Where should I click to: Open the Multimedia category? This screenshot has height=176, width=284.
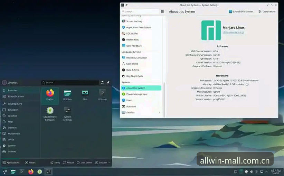(20, 133)
